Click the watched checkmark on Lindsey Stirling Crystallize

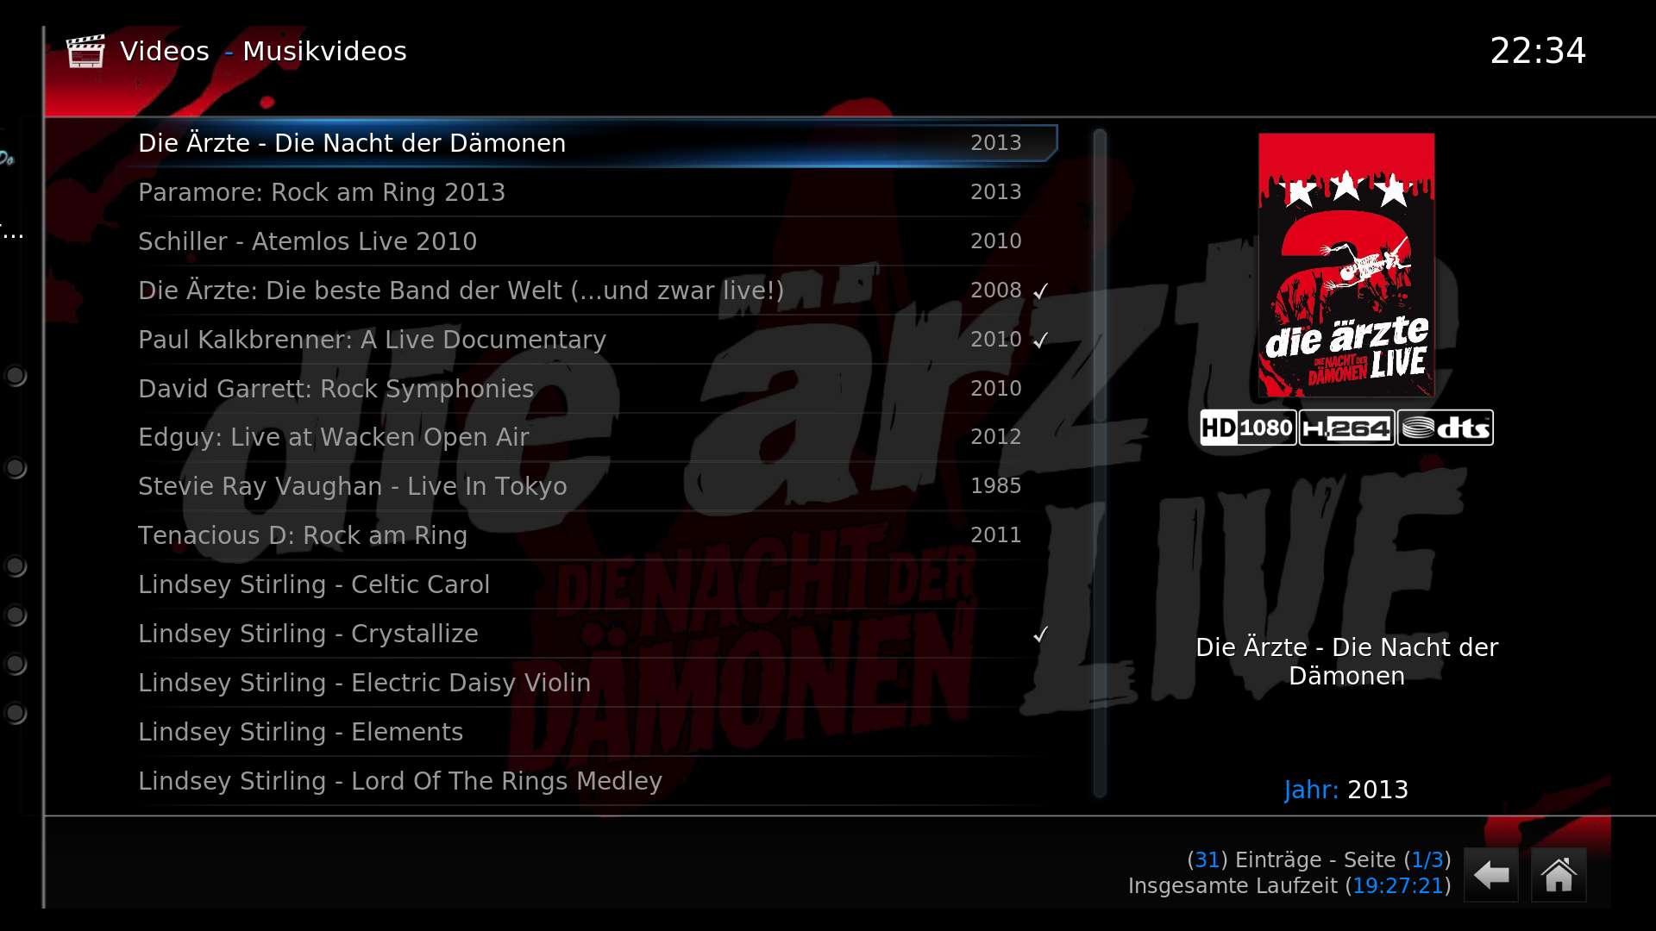[1041, 634]
